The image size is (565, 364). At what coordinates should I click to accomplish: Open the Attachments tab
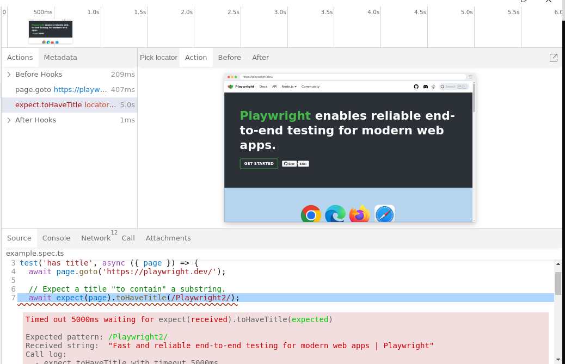pos(168,238)
